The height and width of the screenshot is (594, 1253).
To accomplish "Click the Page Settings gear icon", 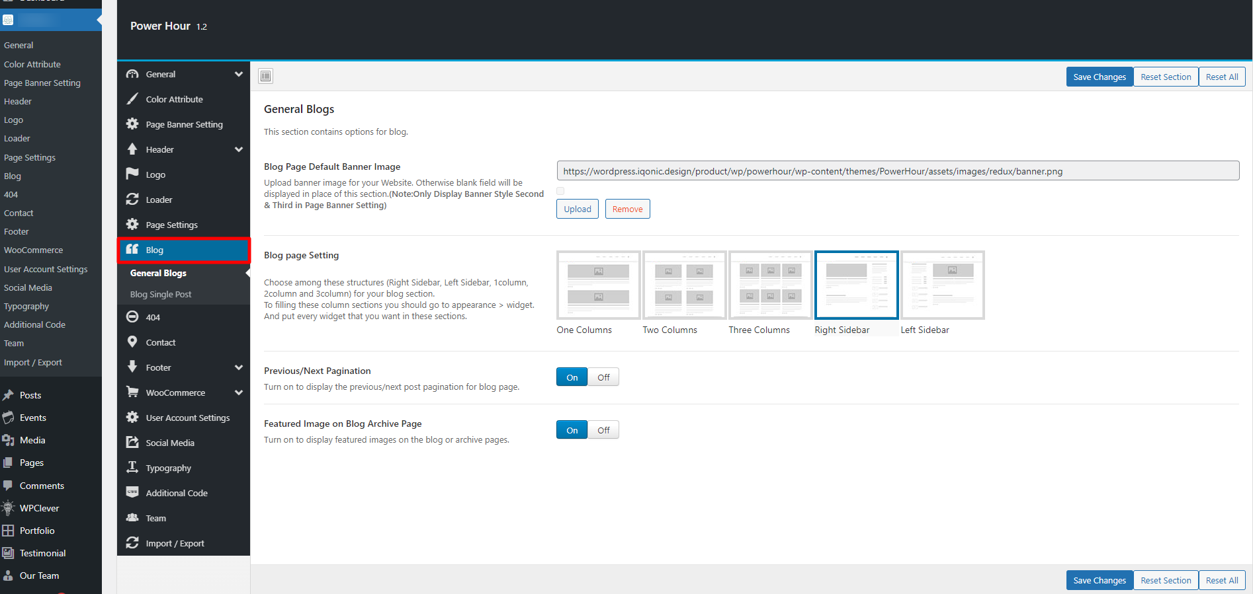I will click(x=132, y=225).
